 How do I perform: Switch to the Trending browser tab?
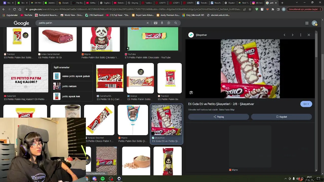tap(202, 3)
